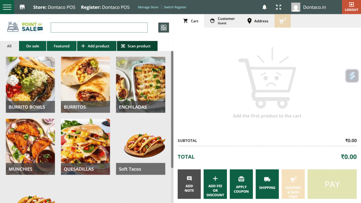Click Switch Register link

175,7
